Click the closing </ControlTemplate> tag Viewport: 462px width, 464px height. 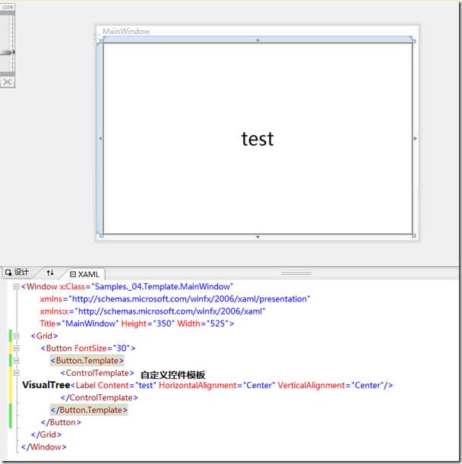click(100, 398)
